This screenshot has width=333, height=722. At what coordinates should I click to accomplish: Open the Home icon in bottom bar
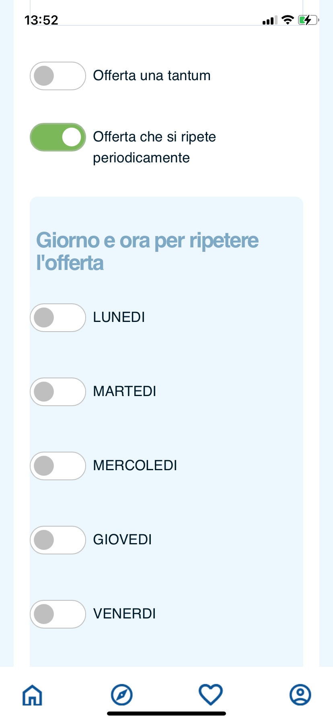coord(32,695)
